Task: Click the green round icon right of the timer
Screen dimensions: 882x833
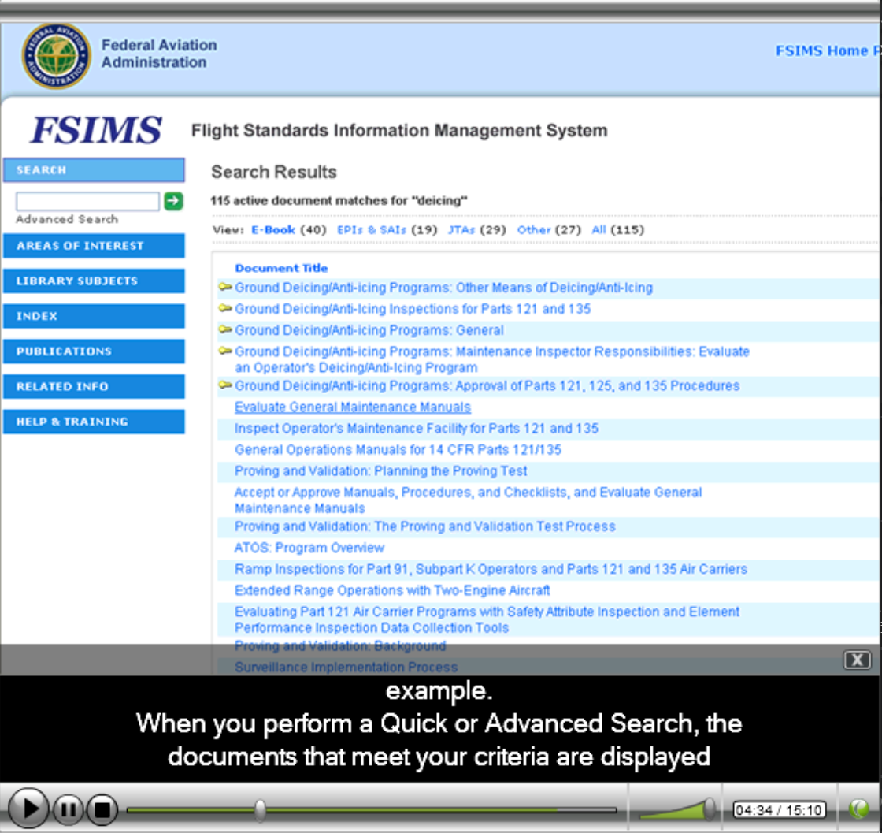Action: click(859, 809)
